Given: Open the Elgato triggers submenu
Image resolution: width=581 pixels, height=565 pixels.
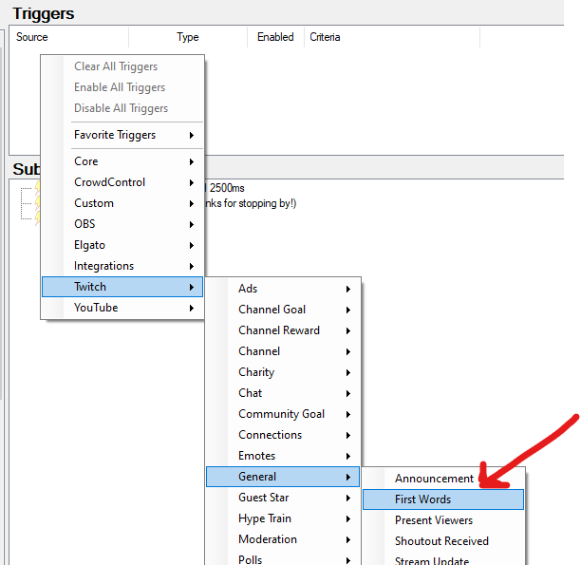Looking at the screenshot, I should pyautogui.click(x=90, y=245).
